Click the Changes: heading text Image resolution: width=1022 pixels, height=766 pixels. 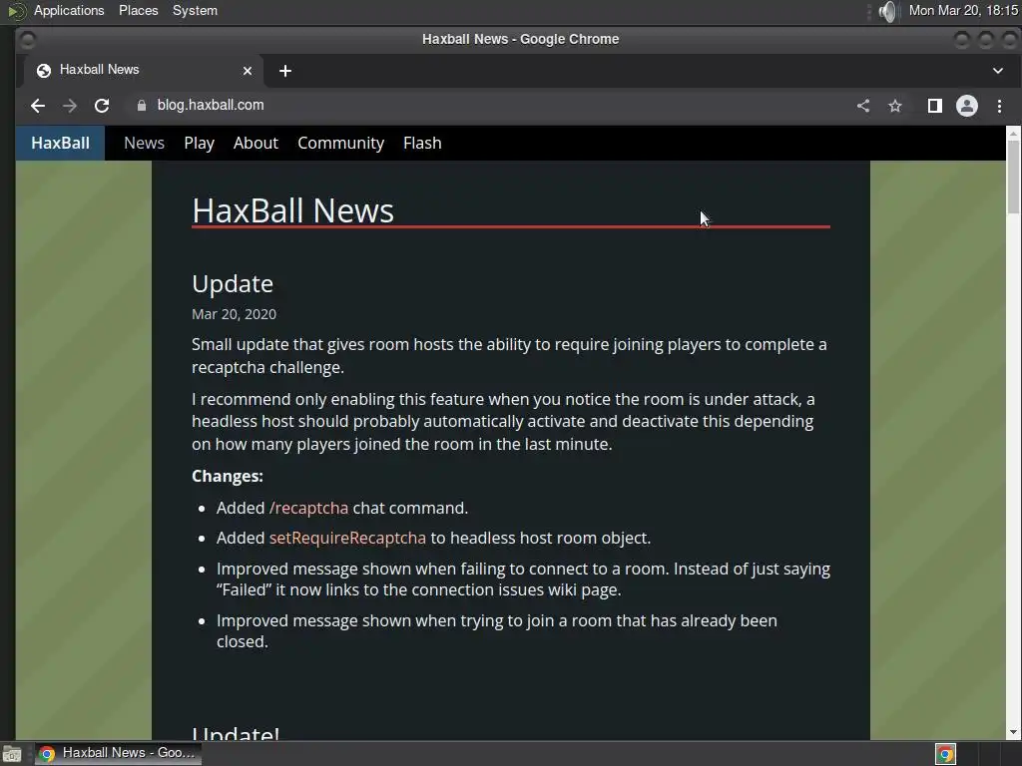pos(228,476)
